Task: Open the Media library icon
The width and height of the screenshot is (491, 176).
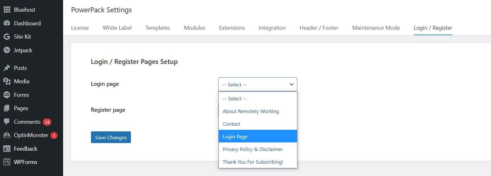Action: click(x=7, y=81)
